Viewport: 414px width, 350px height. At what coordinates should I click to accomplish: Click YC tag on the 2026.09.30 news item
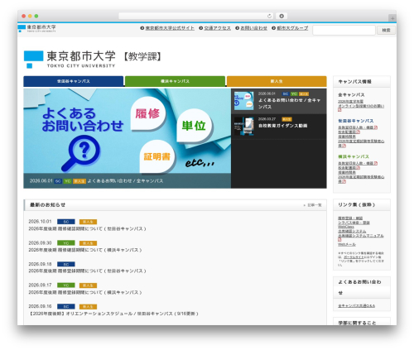tap(66, 243)
